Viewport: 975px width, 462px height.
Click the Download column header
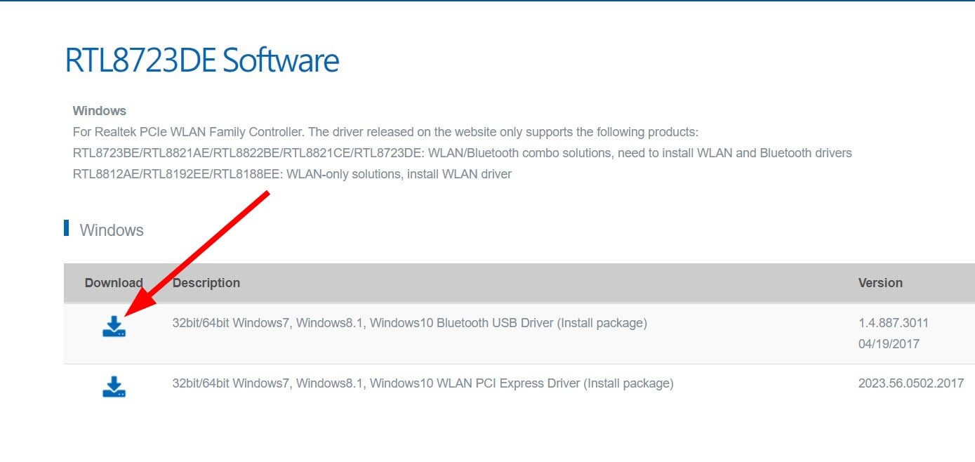tap(114, 283)
